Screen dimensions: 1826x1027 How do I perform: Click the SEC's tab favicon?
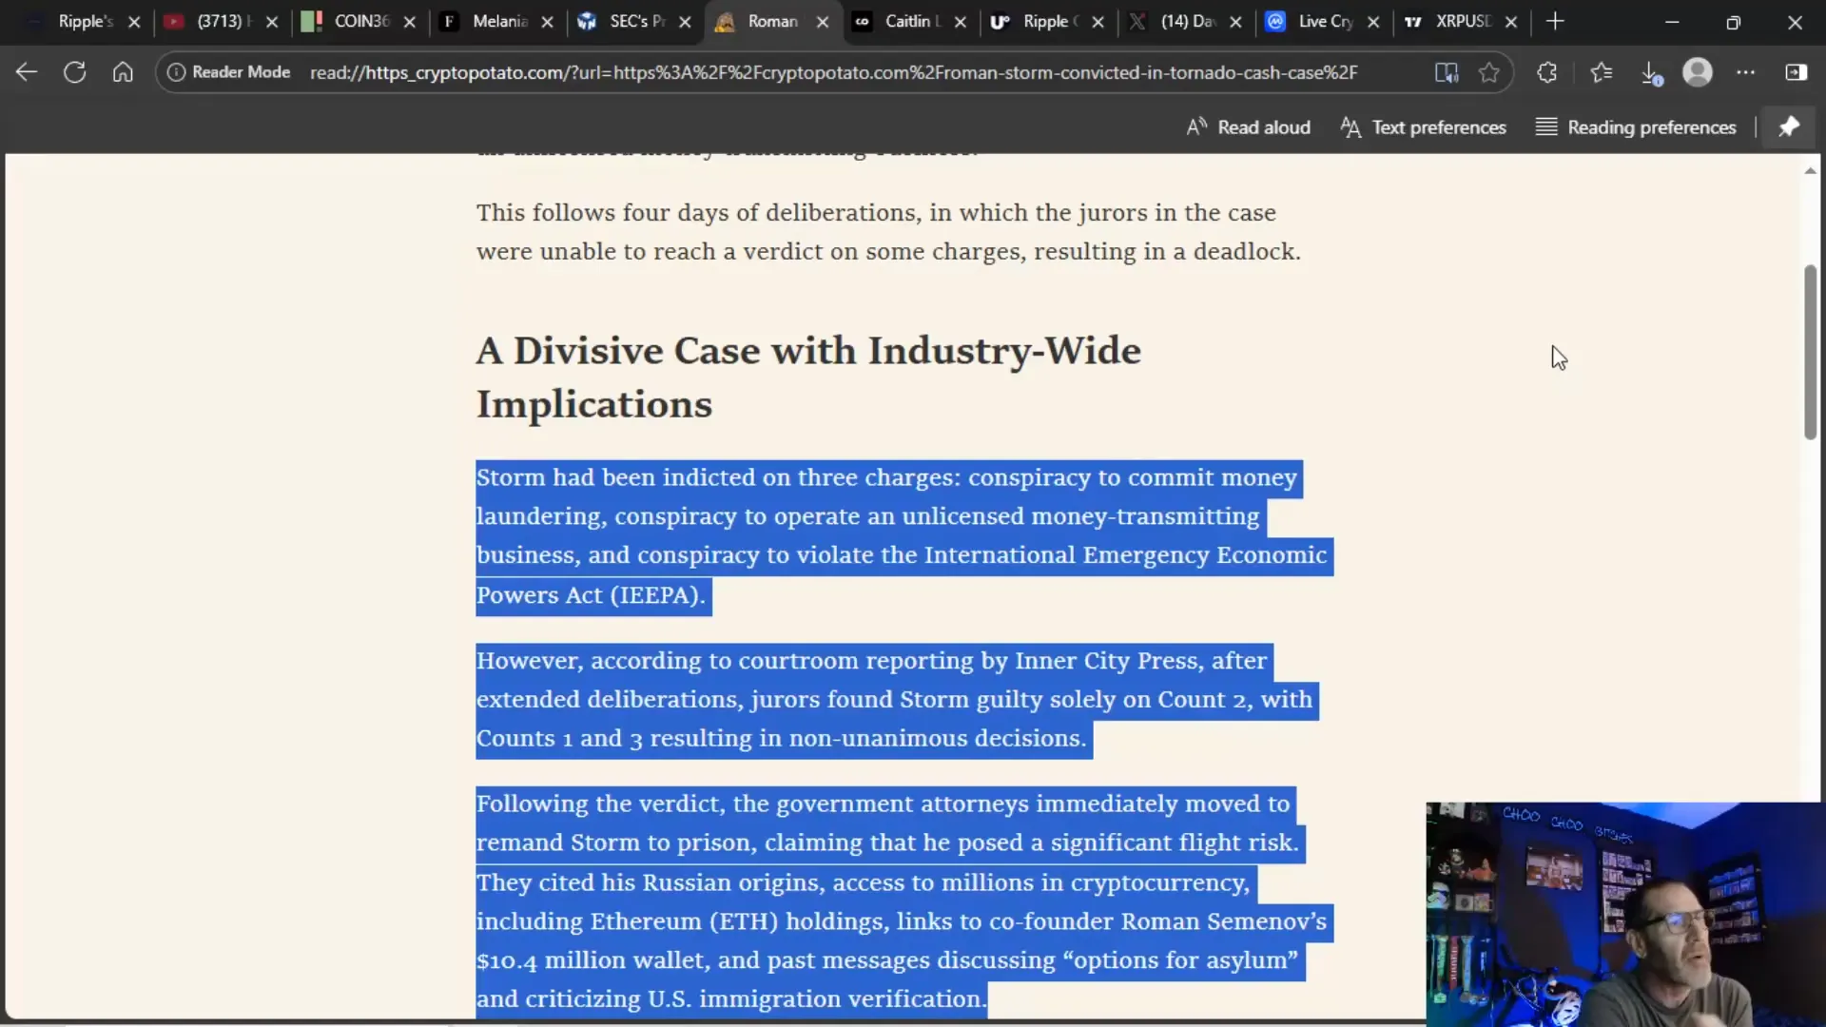tap(587, 21)
